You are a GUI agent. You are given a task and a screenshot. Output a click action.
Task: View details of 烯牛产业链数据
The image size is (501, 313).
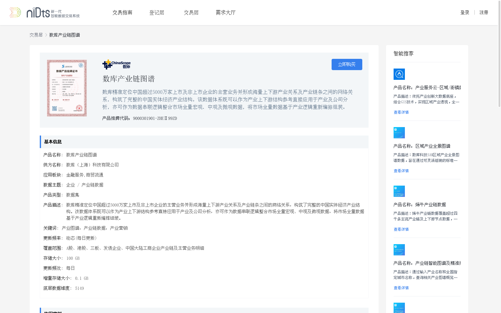pos(401,229)
